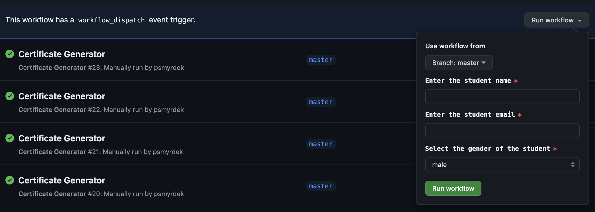Focus the student name input field
This screenshot has width=595, height=212.
point(502,97)
